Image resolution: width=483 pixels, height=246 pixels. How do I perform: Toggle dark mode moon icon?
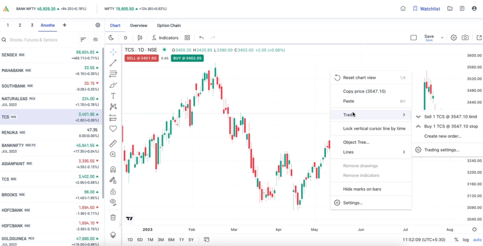pyautogui.click(x=111, y=38)
